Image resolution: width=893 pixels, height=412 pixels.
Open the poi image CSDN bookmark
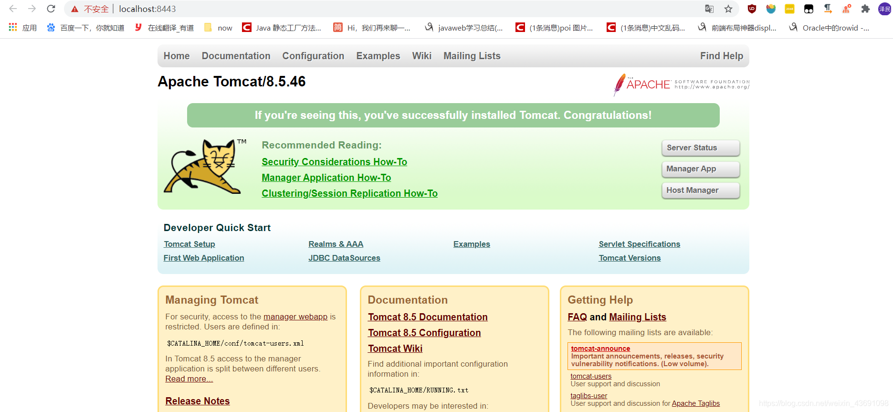(554, 28)
